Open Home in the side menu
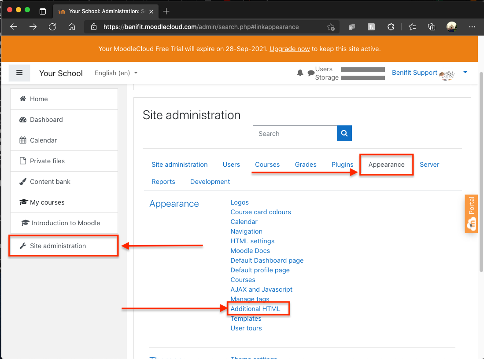 tap(64, 99)
